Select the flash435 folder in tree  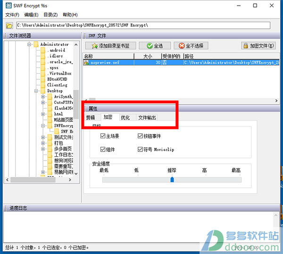tap(64, 108)
